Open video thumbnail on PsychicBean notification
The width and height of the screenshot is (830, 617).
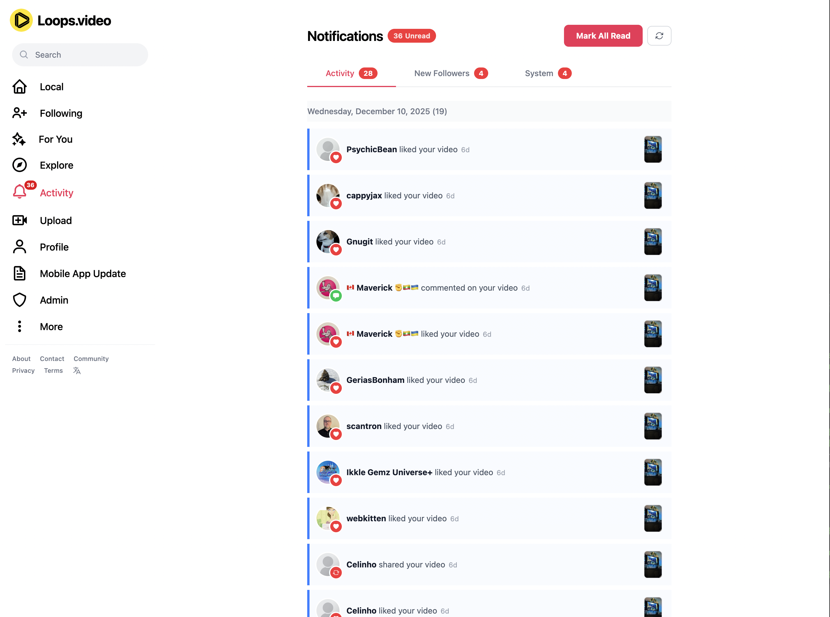coord(653,149)
